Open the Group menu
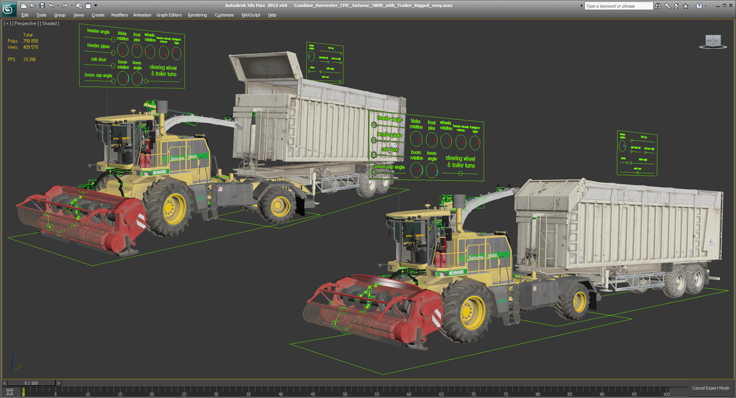Viewport: 736px width, 398px height. [x=60, y=15]
